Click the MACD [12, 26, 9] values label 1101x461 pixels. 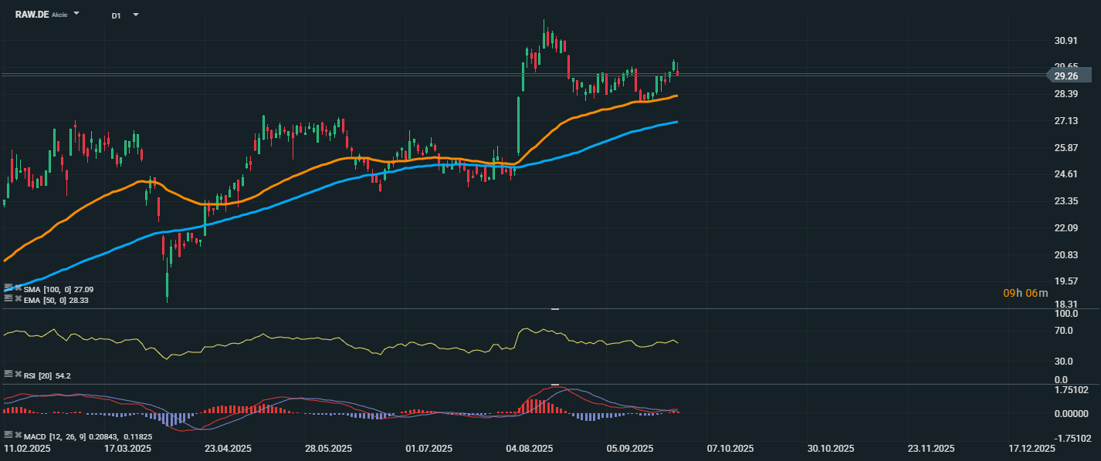pyautogui.click(x=88, y=436)
